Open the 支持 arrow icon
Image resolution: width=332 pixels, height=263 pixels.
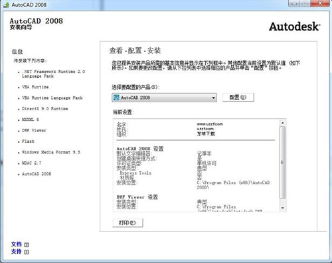(27, 252)
